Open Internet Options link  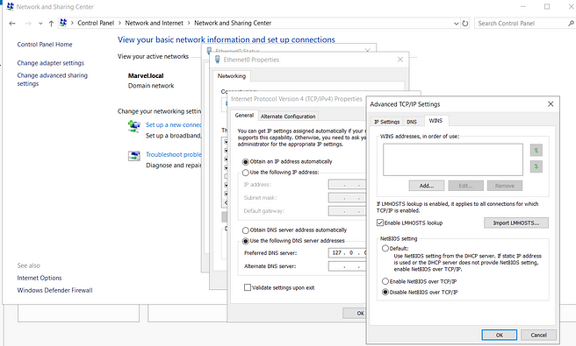[40, 278]
